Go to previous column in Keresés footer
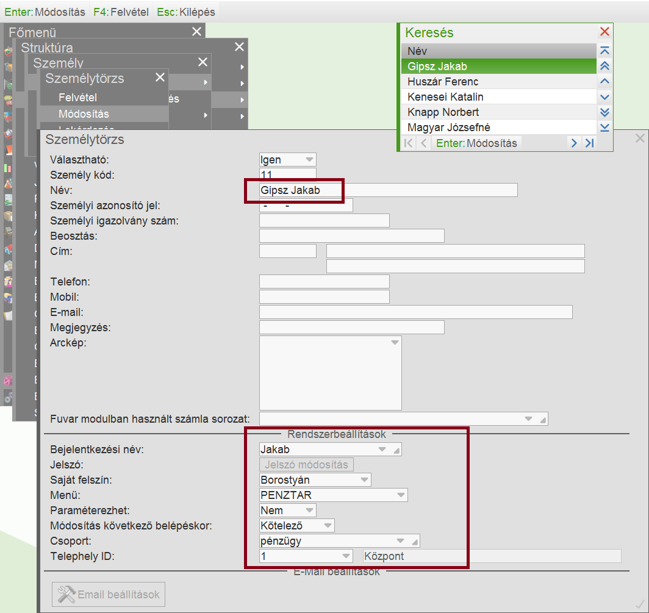This screenshot has width=649, height=613. 423,143
